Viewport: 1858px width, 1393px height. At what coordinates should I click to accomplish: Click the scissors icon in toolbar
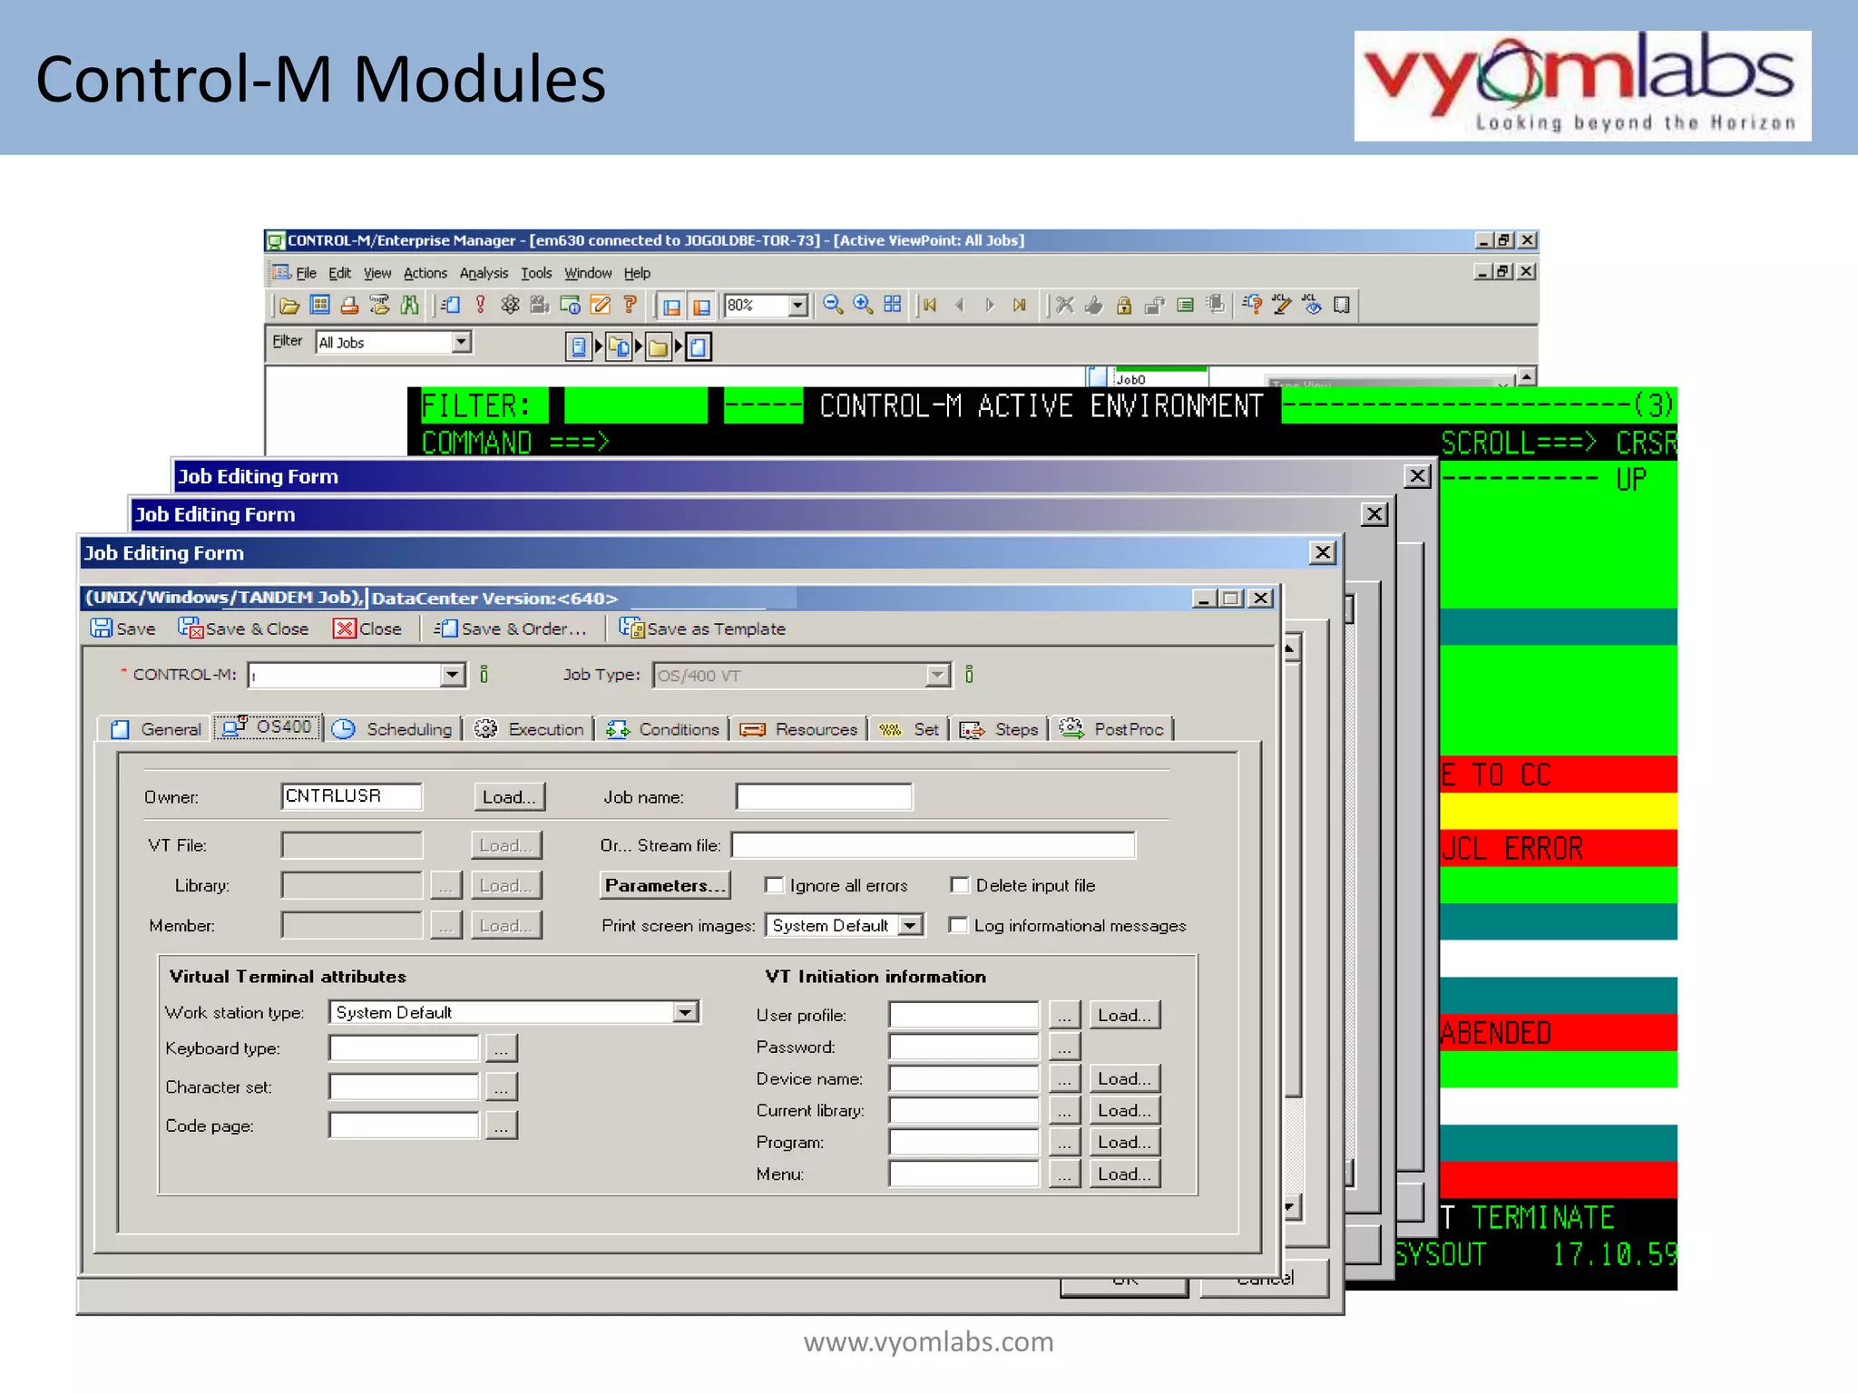click(1065, 306)
